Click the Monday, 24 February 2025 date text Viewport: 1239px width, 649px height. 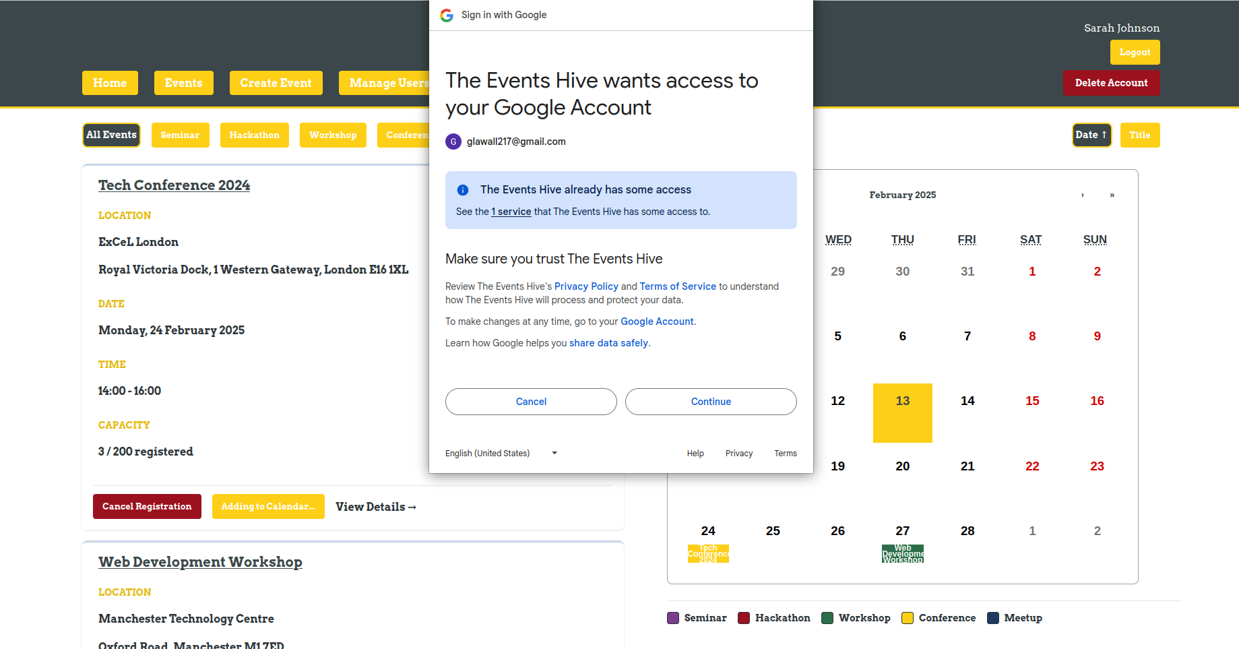[171, 330]
